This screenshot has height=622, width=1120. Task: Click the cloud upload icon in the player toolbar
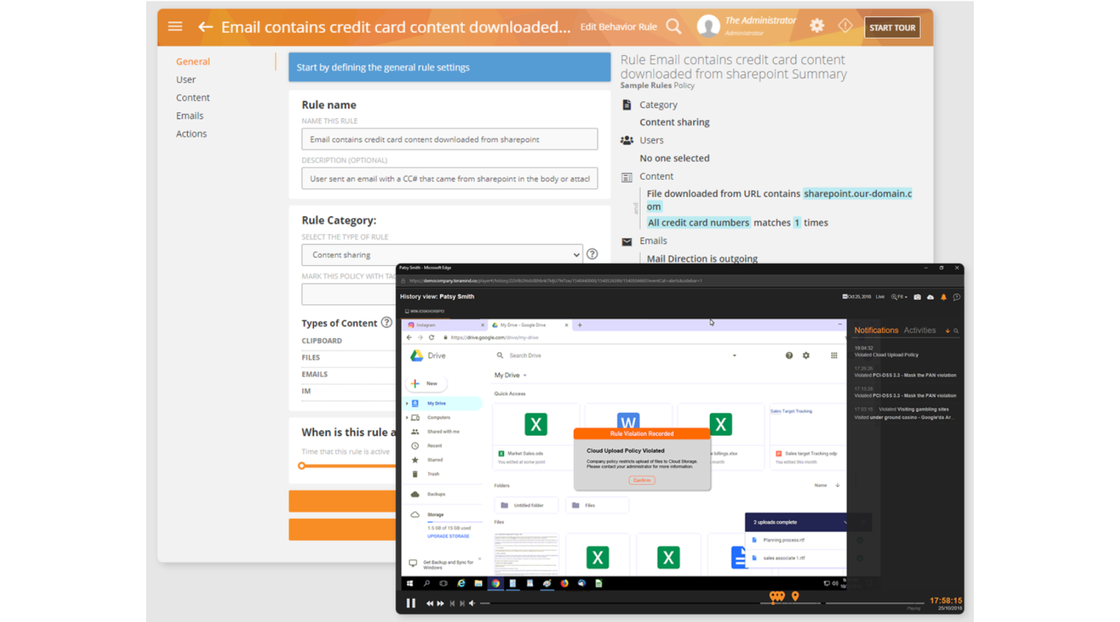(x=931, y=297)
